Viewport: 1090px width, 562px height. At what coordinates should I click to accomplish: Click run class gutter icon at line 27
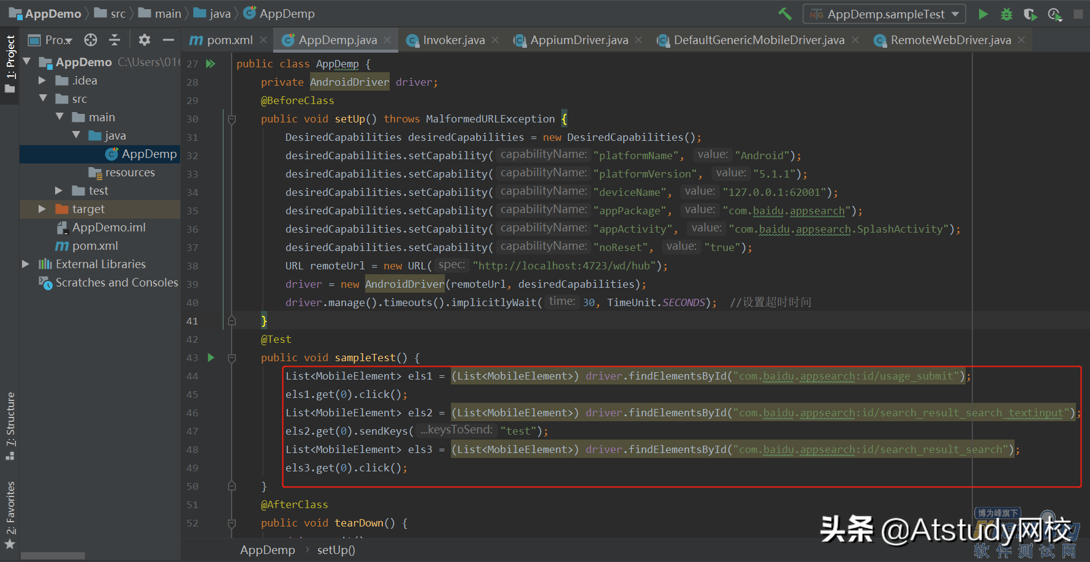[x=211, y=64]
